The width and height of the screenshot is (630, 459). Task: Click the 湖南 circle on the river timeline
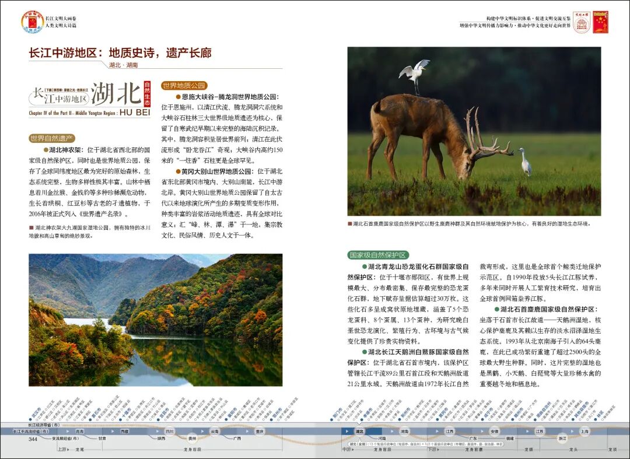pos(405,431)
